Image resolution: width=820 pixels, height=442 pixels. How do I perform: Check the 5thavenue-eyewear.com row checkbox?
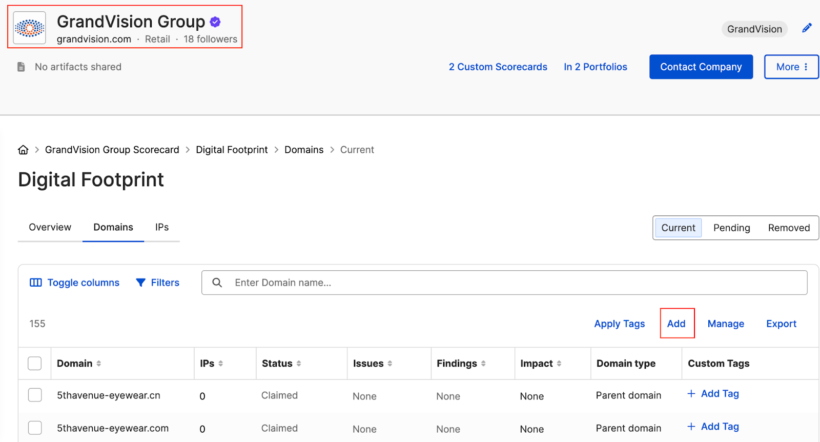point(35,428)
